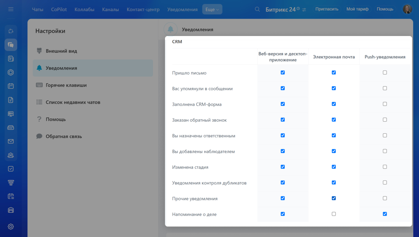
Task: Click the calendar icon in left sidebar
Action: tap(11, 86)
